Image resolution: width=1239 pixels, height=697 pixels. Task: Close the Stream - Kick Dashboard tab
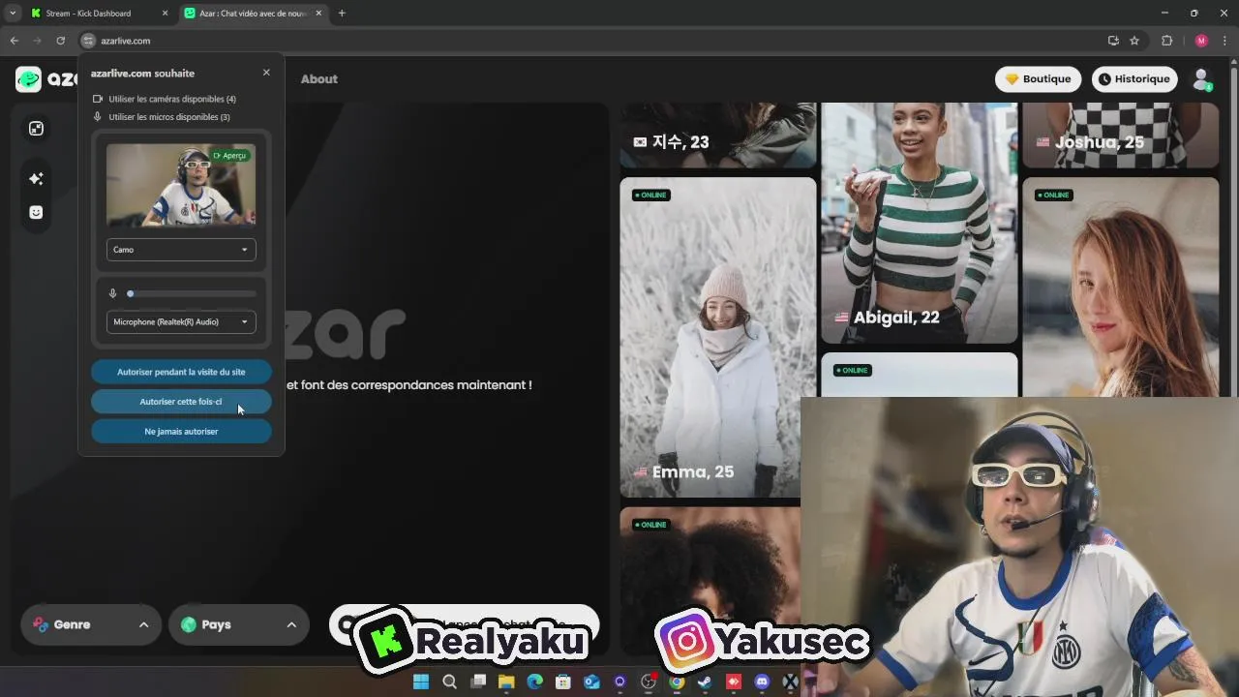pos(165,14)
